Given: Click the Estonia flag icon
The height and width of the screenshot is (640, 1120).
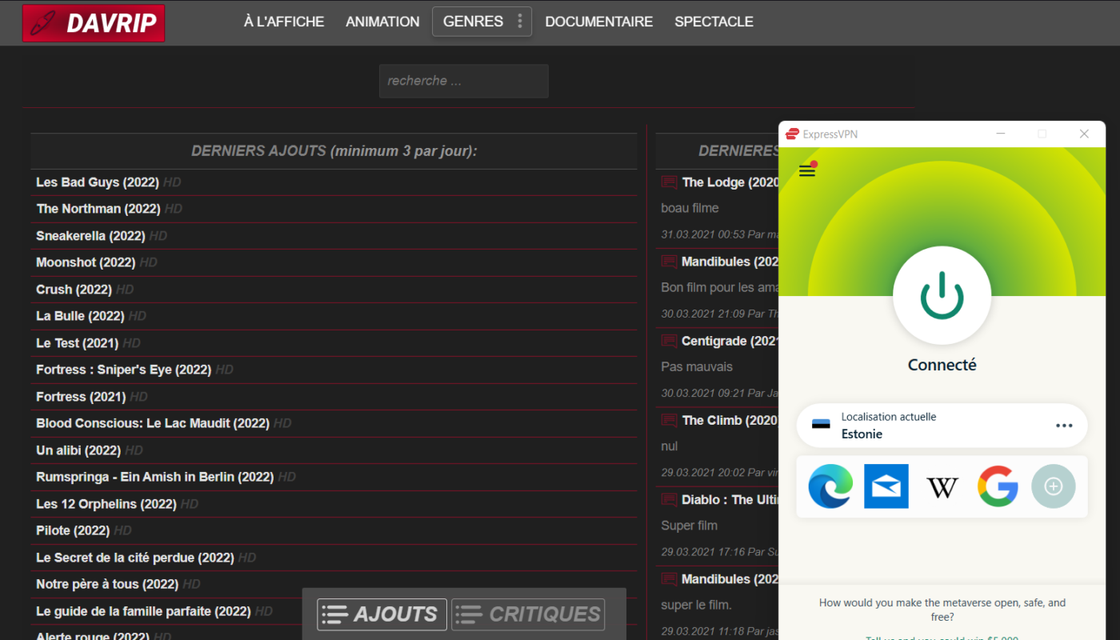Looking at the screenshot, I should click(821, 425).
